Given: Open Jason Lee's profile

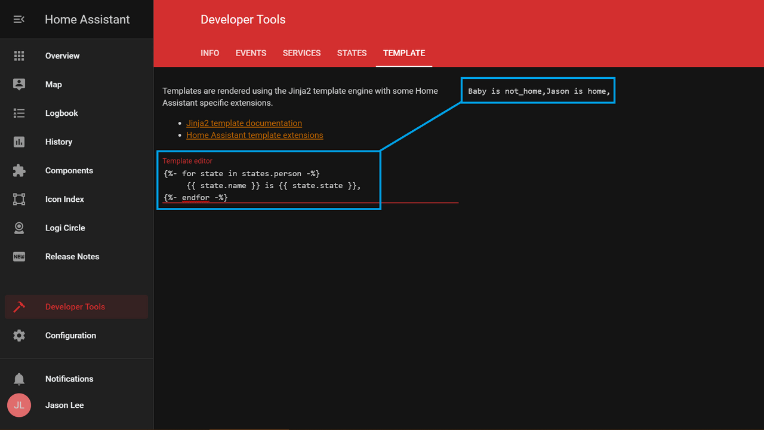Looking at the screenshot, I should click(x=76, y=405).
